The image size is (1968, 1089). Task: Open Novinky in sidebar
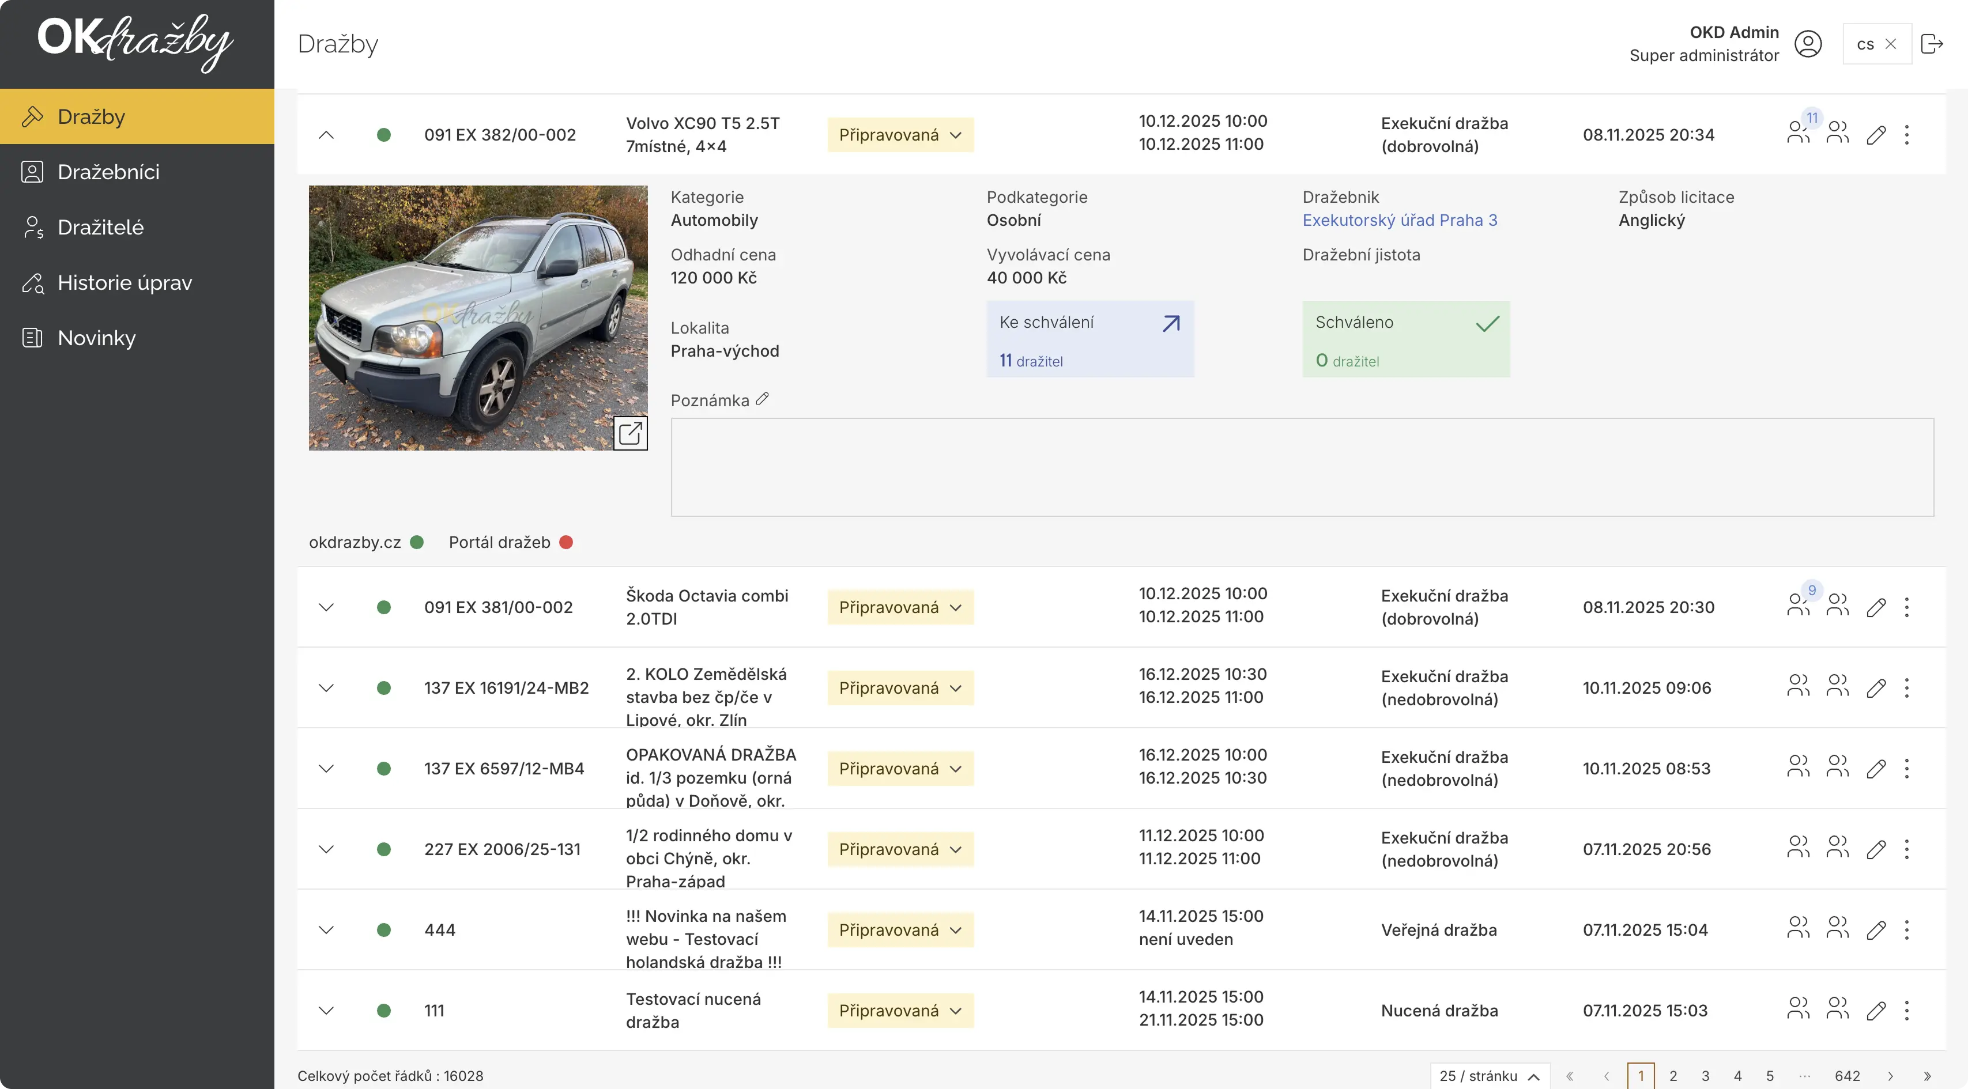click(138, 338)
